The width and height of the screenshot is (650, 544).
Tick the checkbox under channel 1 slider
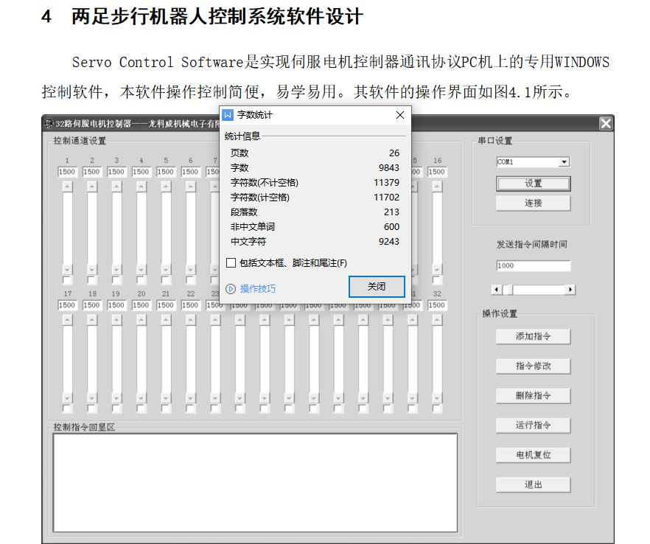[x=67, y=280]
